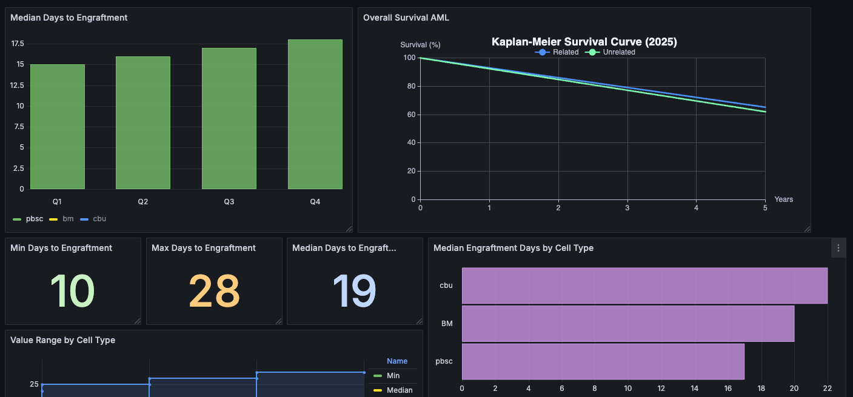853x397 pixels.
Task: Click resize handle on Min Days panel
Action: click(137, 321)
